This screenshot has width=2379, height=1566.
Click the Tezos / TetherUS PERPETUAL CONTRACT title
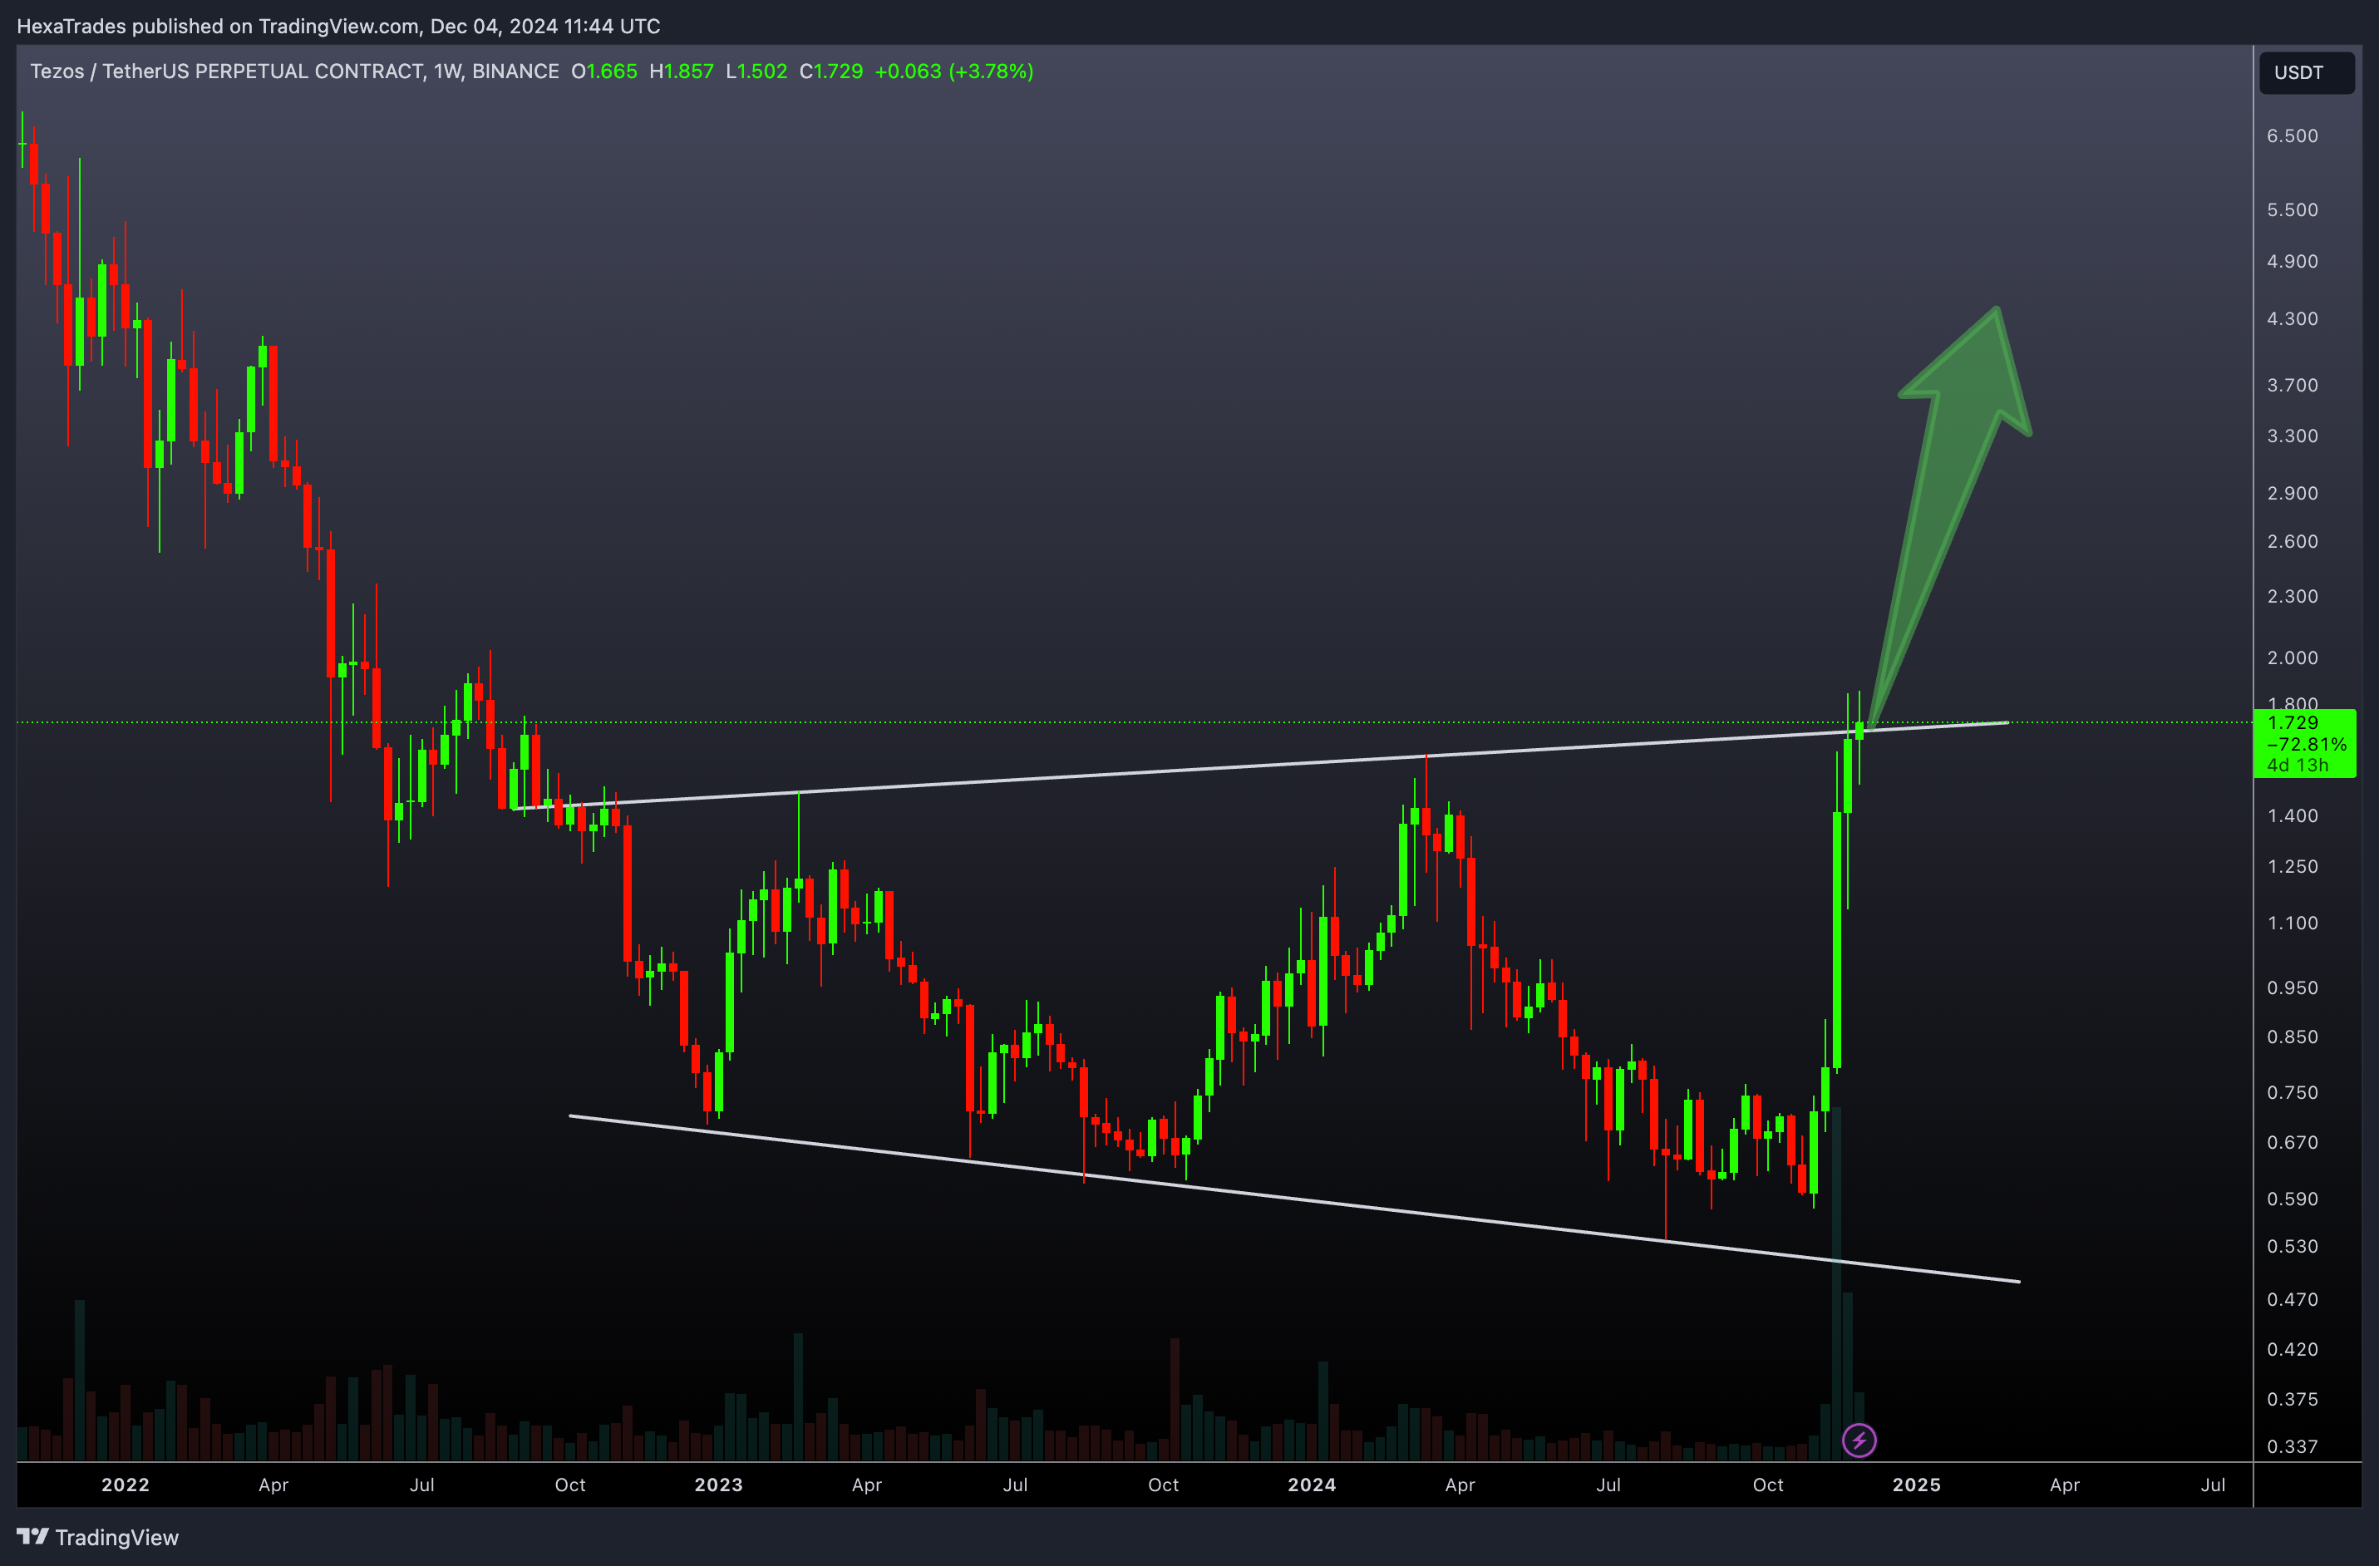pos(294,71)
